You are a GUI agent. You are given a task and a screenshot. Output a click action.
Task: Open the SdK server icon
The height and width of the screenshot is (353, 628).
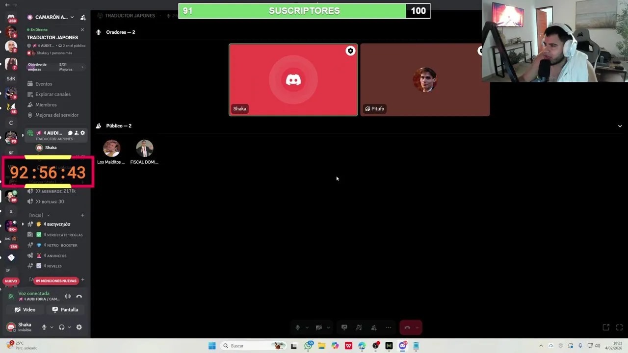11,78
